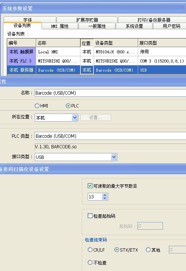Select row 本机 服務器 in device list
Image resolution: width=186 pixels, height=271 pixels.
[x=22, y=70]
